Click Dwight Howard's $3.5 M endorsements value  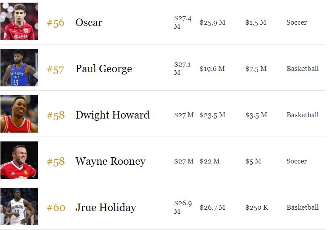tap(256, 115)
